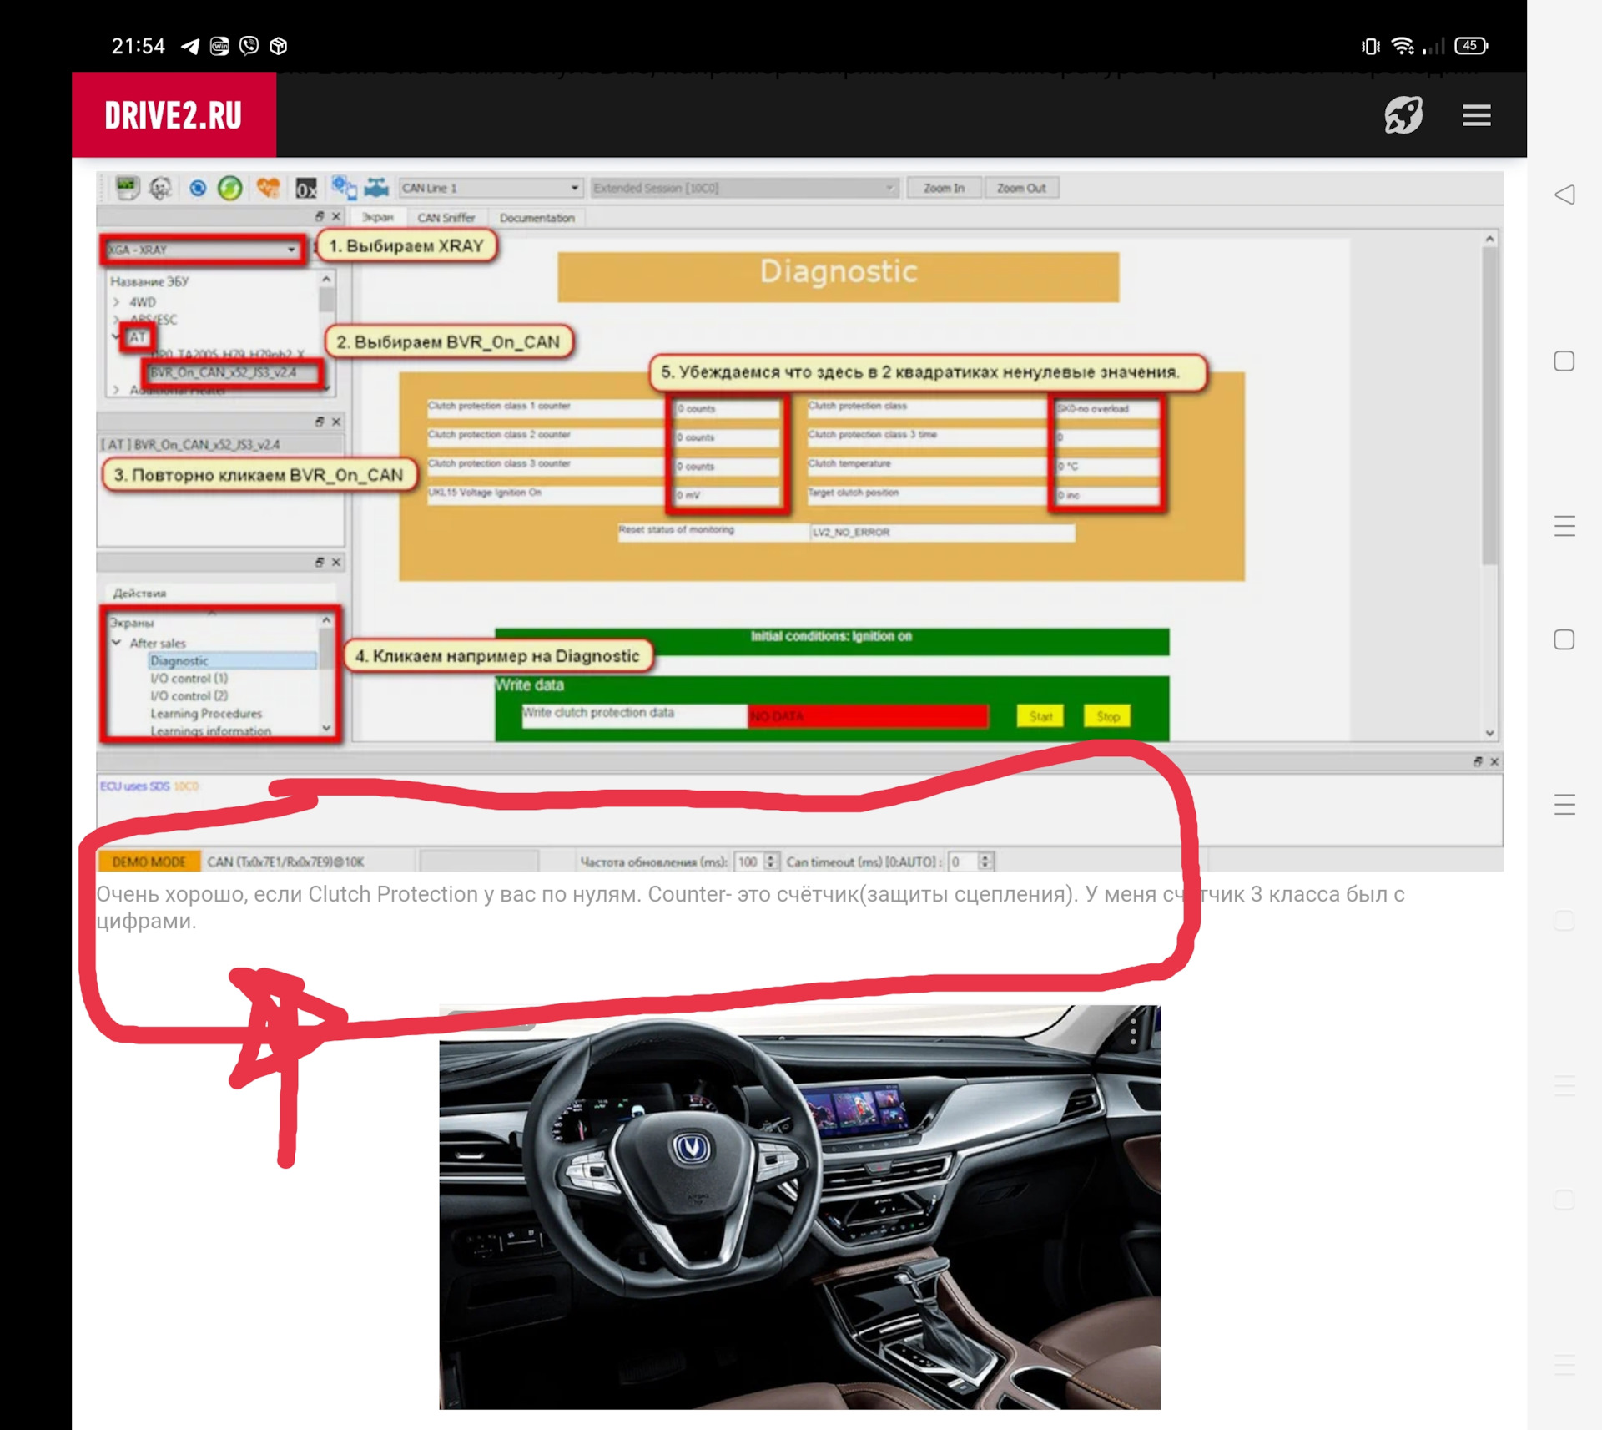Expand the 4WD tree node
1602x1430 pixels.
[x=117, y=302]
